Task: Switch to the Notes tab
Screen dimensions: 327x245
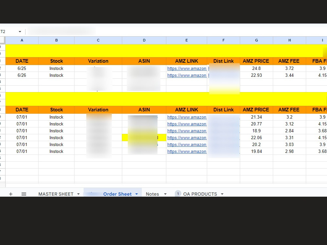Action: click(x=152, y=194)
